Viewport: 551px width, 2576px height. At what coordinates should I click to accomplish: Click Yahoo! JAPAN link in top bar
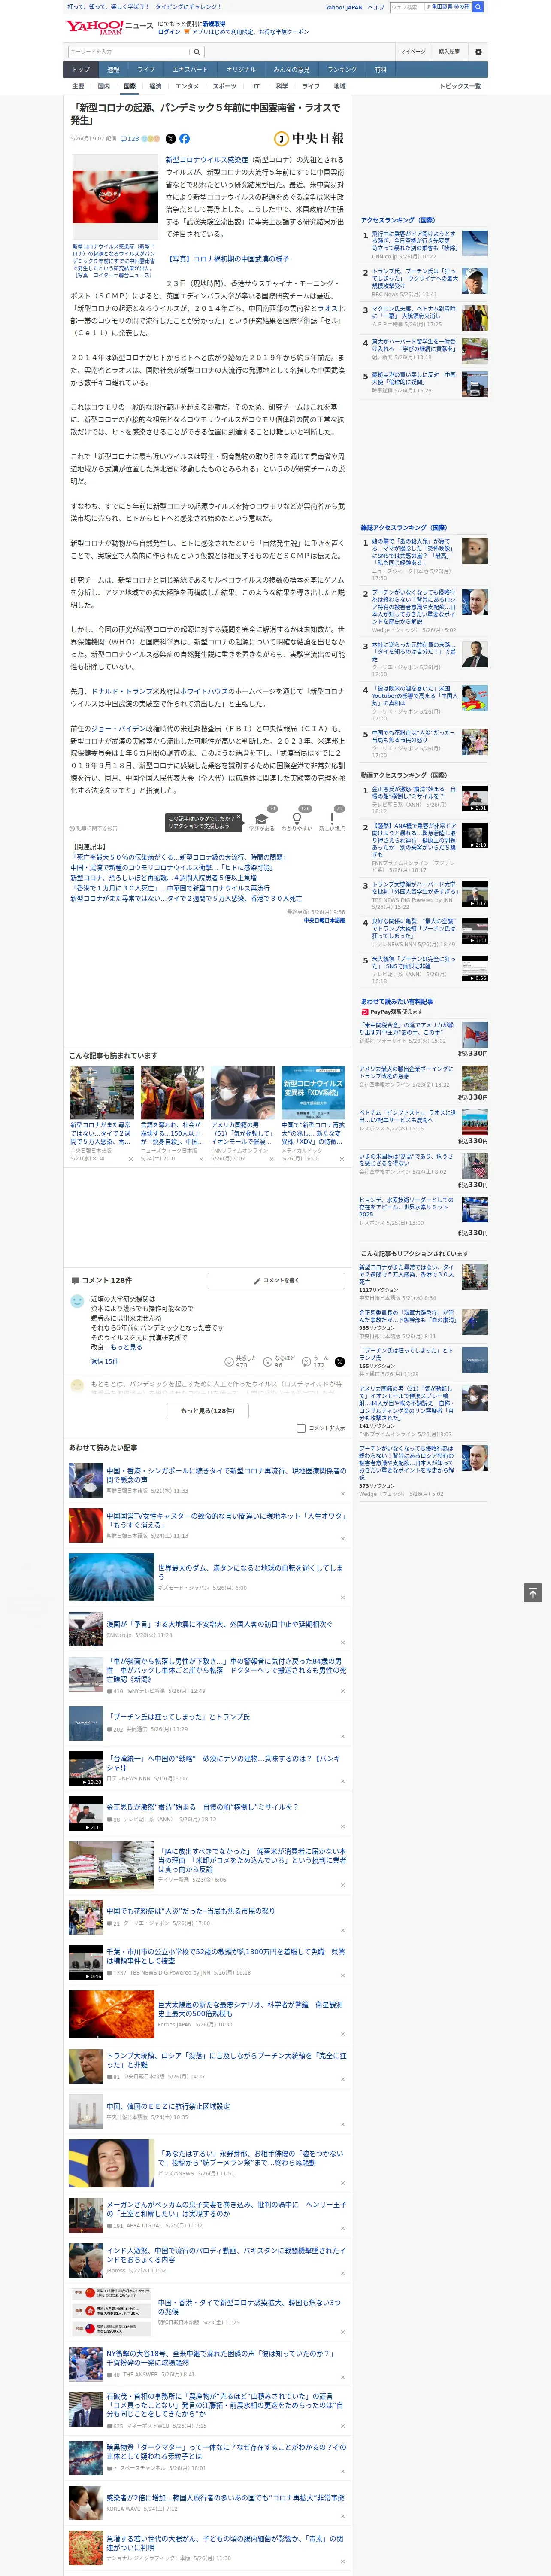coord(344,7)
